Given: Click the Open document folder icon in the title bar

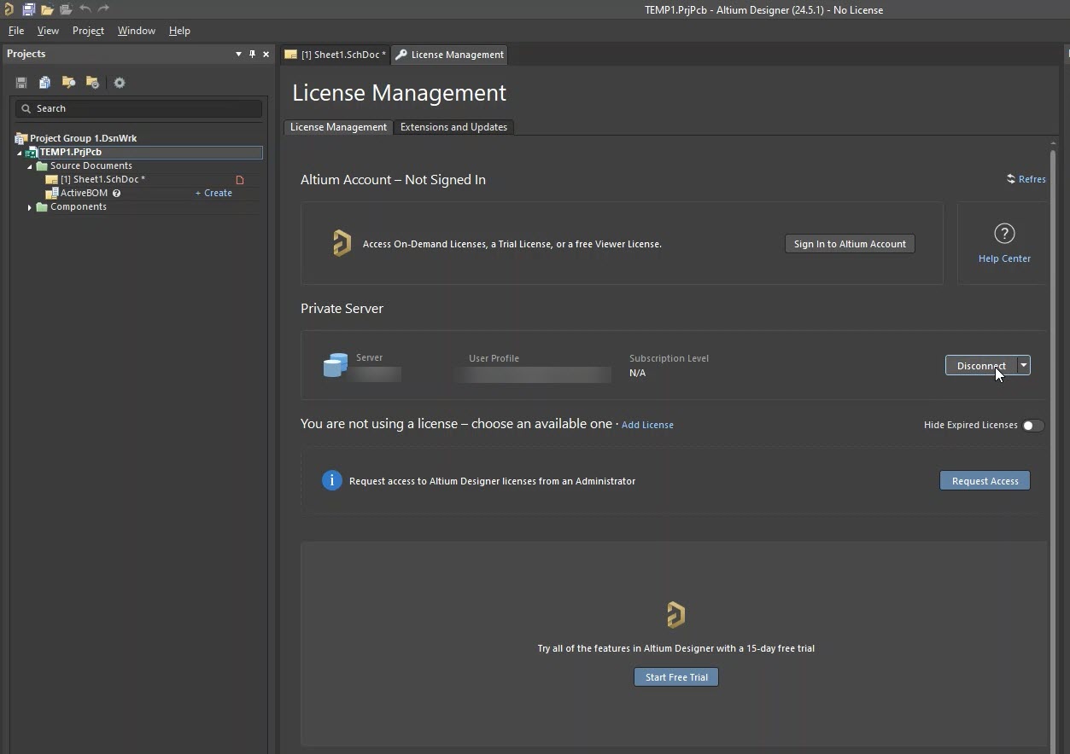Looking at the screenshot, I should 47,9.
